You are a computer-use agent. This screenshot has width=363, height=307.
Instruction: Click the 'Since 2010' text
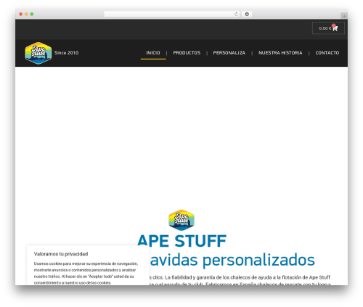pos(66,53)
